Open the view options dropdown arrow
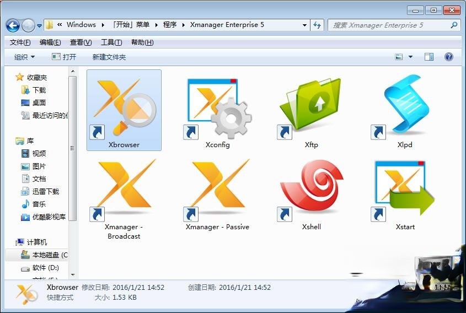 [x=410, y=57]
